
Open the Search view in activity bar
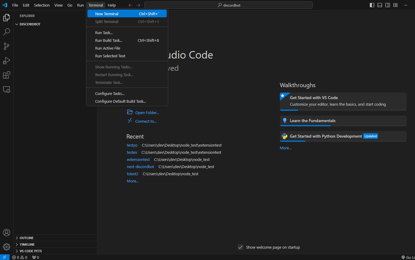[7, 32]
